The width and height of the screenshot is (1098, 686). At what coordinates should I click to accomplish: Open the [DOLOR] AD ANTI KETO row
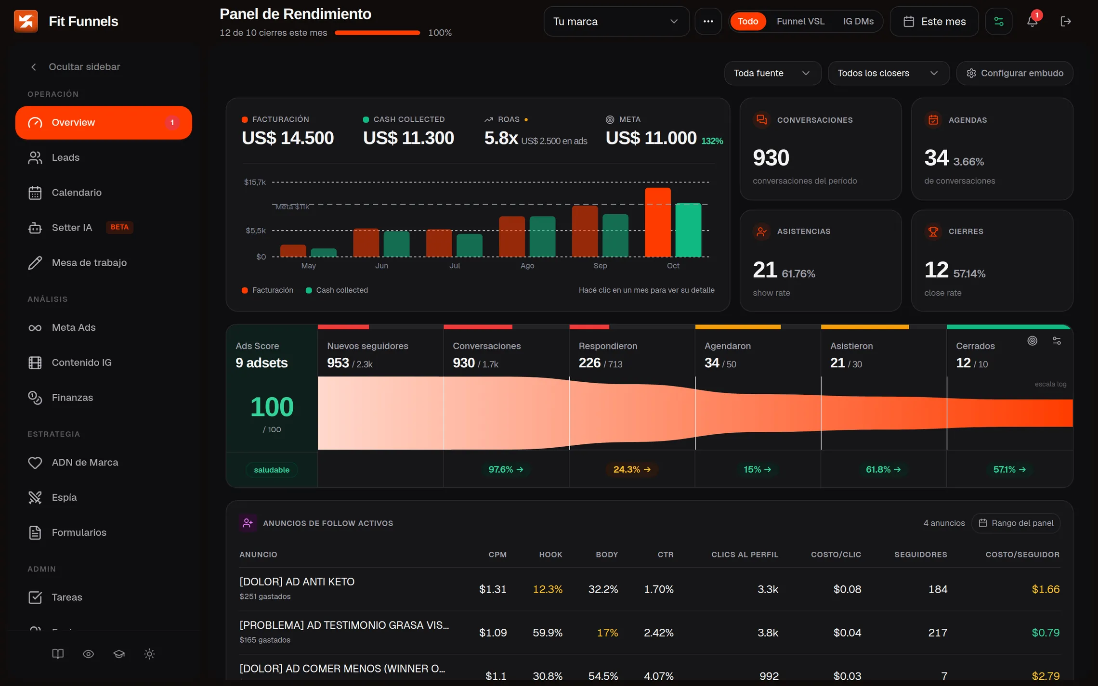click(x=649, y=589)
